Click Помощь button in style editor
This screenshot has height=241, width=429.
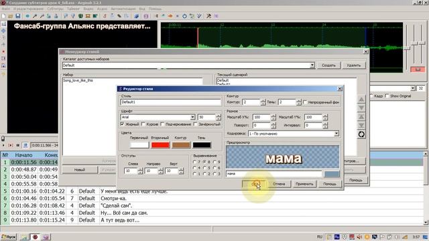pos(330,184)
